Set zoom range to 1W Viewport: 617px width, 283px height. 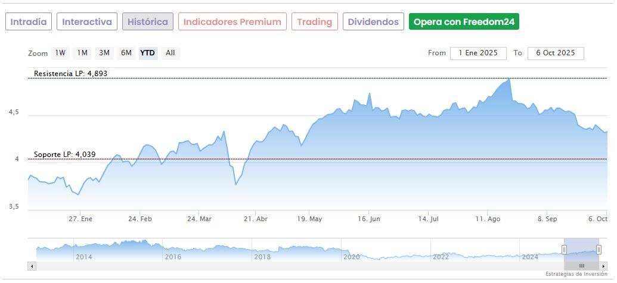[60, 53]
